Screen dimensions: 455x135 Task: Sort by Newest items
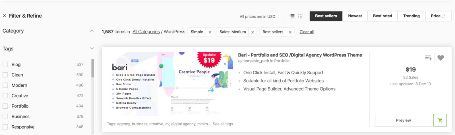tap(355, 16)
